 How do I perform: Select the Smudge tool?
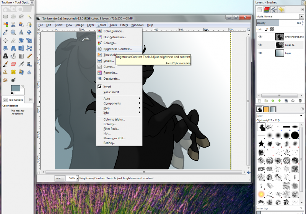tap(5, 80)
